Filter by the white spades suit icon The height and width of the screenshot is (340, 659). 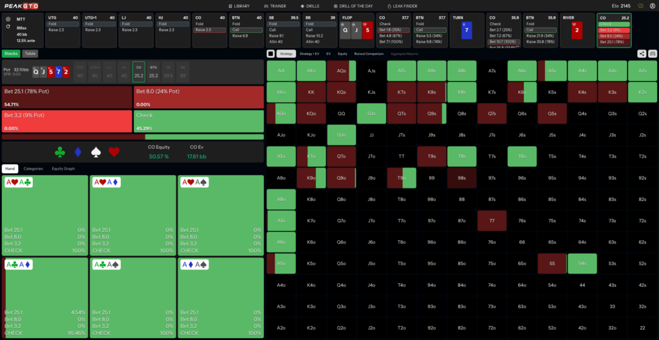click(x=97, y=152)
